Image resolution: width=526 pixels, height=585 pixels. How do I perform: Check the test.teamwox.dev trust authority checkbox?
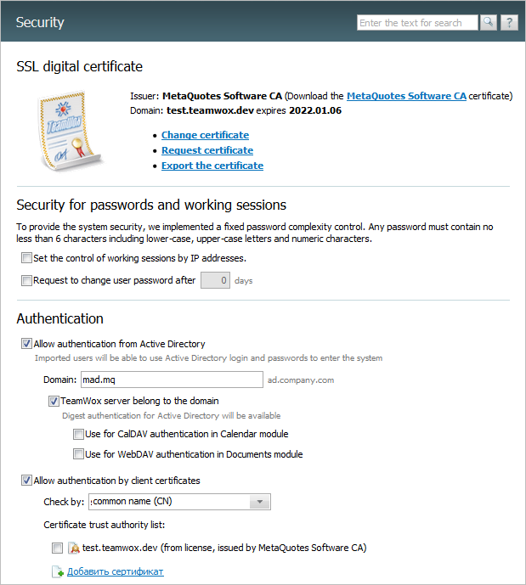point(57,548)
